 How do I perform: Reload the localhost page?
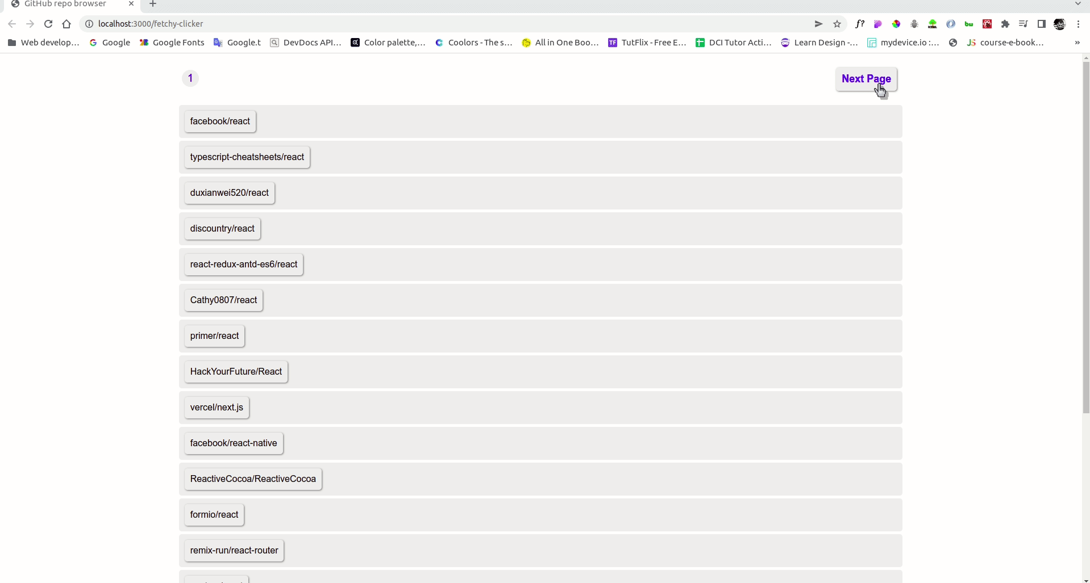tap(48, 24)
